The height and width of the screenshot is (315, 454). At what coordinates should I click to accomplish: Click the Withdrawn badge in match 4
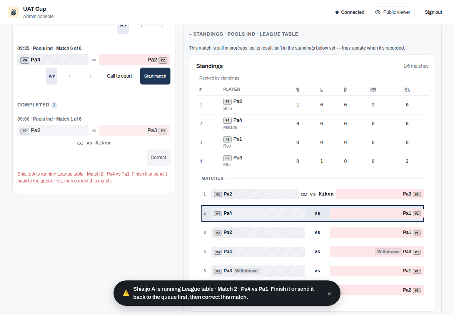tap(388, 252)
